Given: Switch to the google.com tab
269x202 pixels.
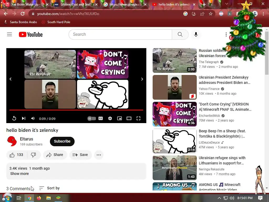Looking at the screenshot, I should point(125,4).
